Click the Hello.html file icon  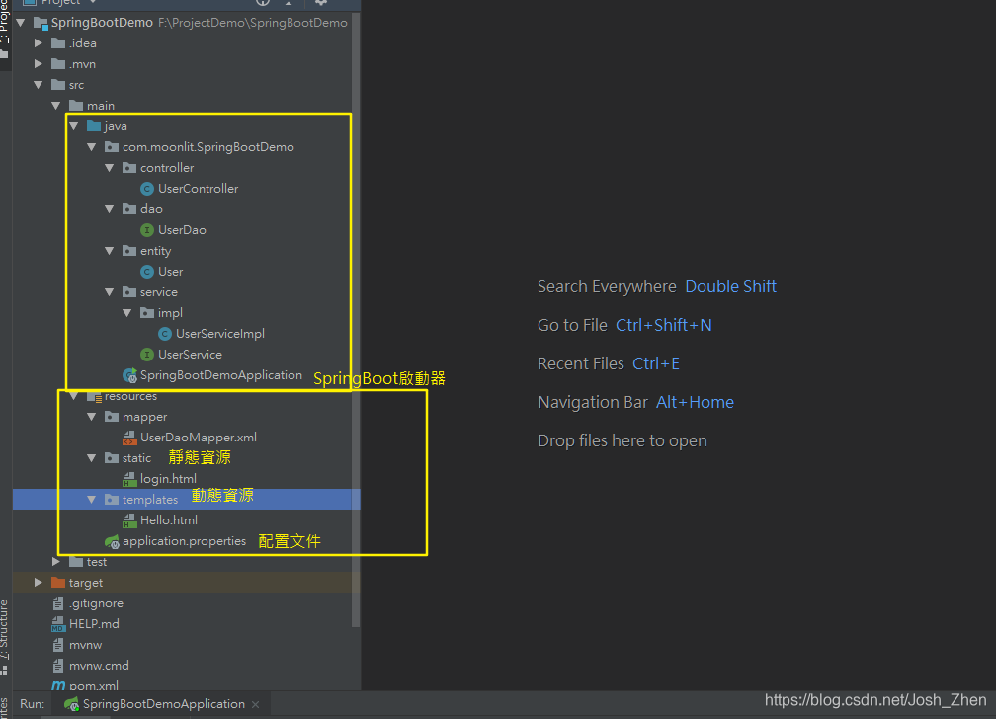(x=129, y=520)
